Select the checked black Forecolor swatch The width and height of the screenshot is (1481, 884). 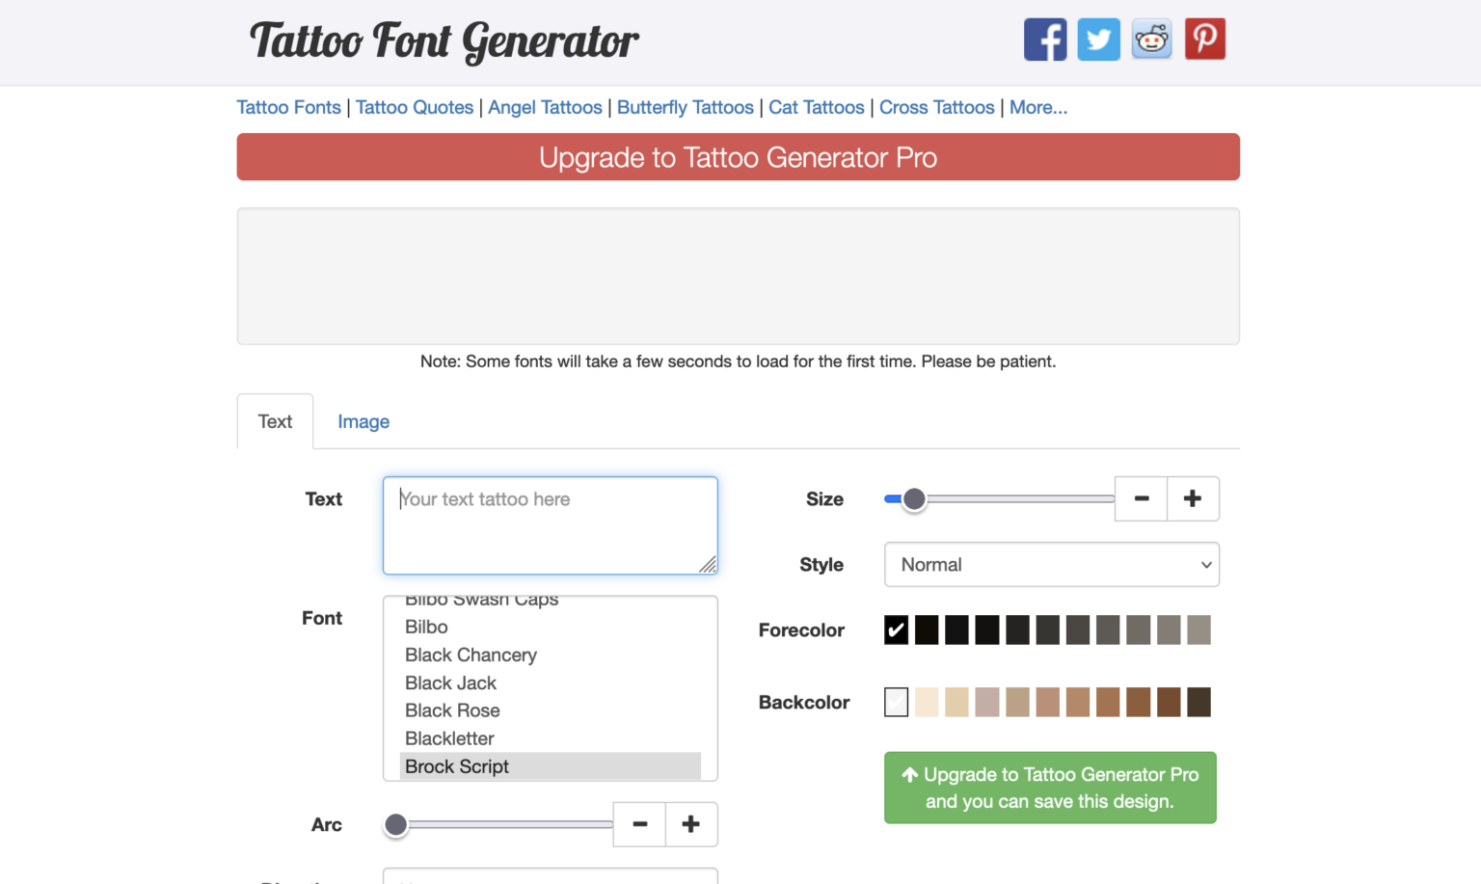coord(896,630)
